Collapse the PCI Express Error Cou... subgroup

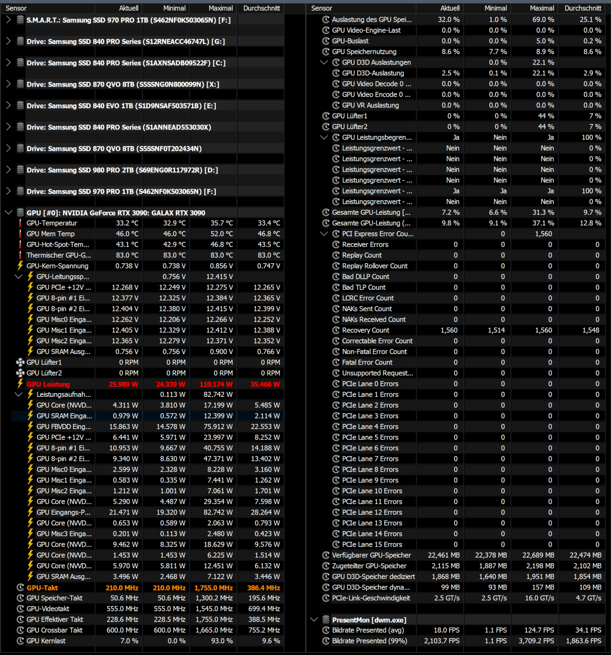pos(324,234)
